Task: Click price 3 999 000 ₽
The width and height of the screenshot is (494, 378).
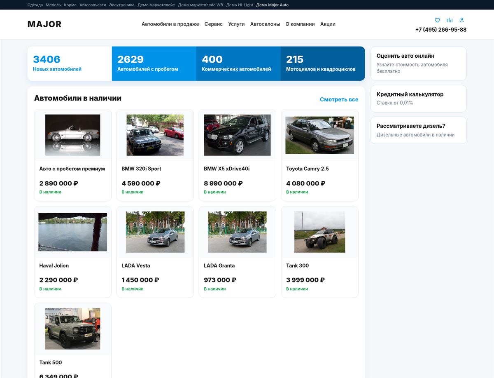Action: click(x=305, y=280)
